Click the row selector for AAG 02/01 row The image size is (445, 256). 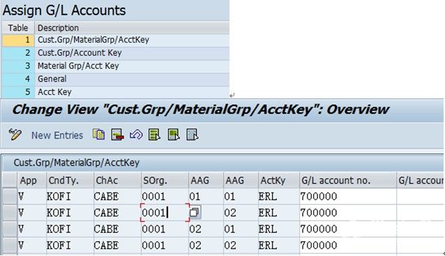coord(10,229)
